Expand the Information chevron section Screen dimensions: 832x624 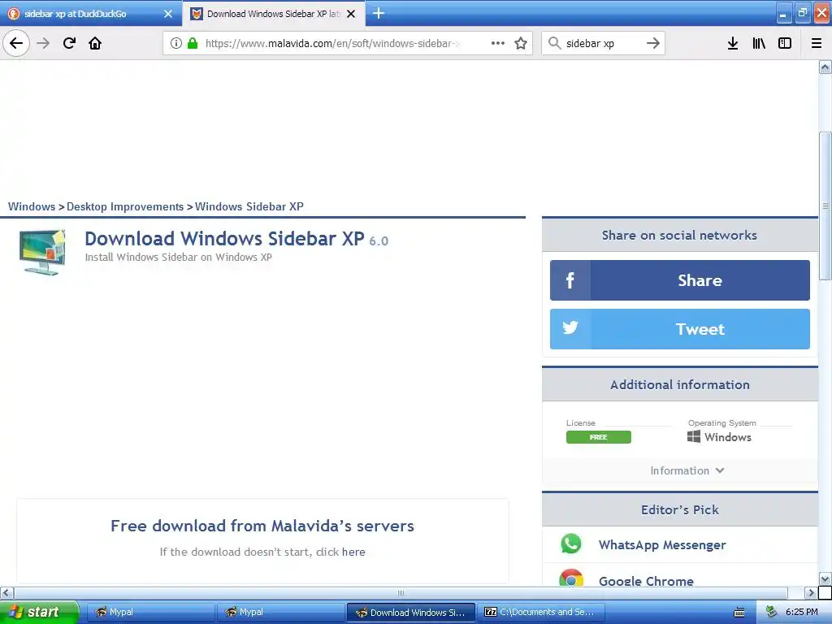[687, 470]
